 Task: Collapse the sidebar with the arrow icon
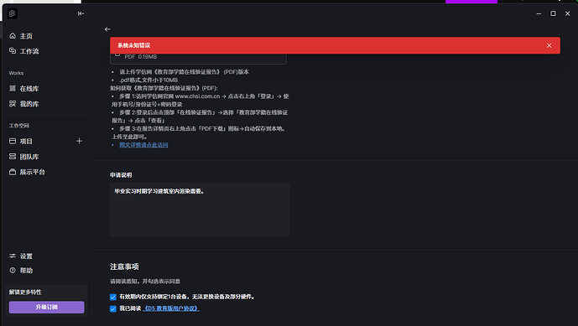tap(81, 13)
